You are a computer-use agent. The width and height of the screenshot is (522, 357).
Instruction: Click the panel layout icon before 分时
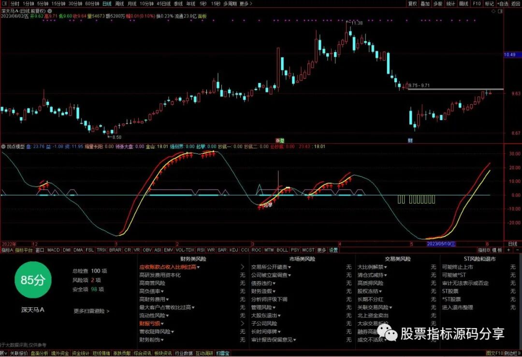[x=4, y=4]
